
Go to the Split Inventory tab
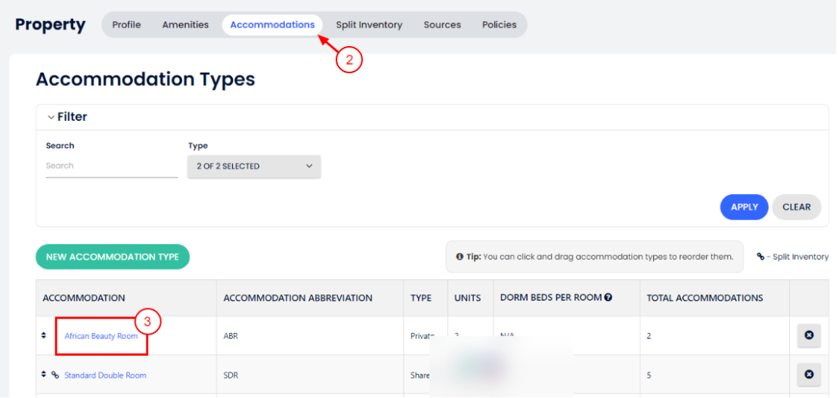coord(369,25)
